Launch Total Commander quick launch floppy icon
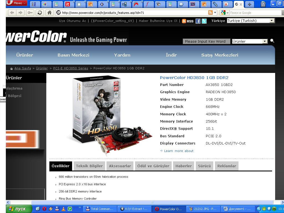 coord(57,209)
